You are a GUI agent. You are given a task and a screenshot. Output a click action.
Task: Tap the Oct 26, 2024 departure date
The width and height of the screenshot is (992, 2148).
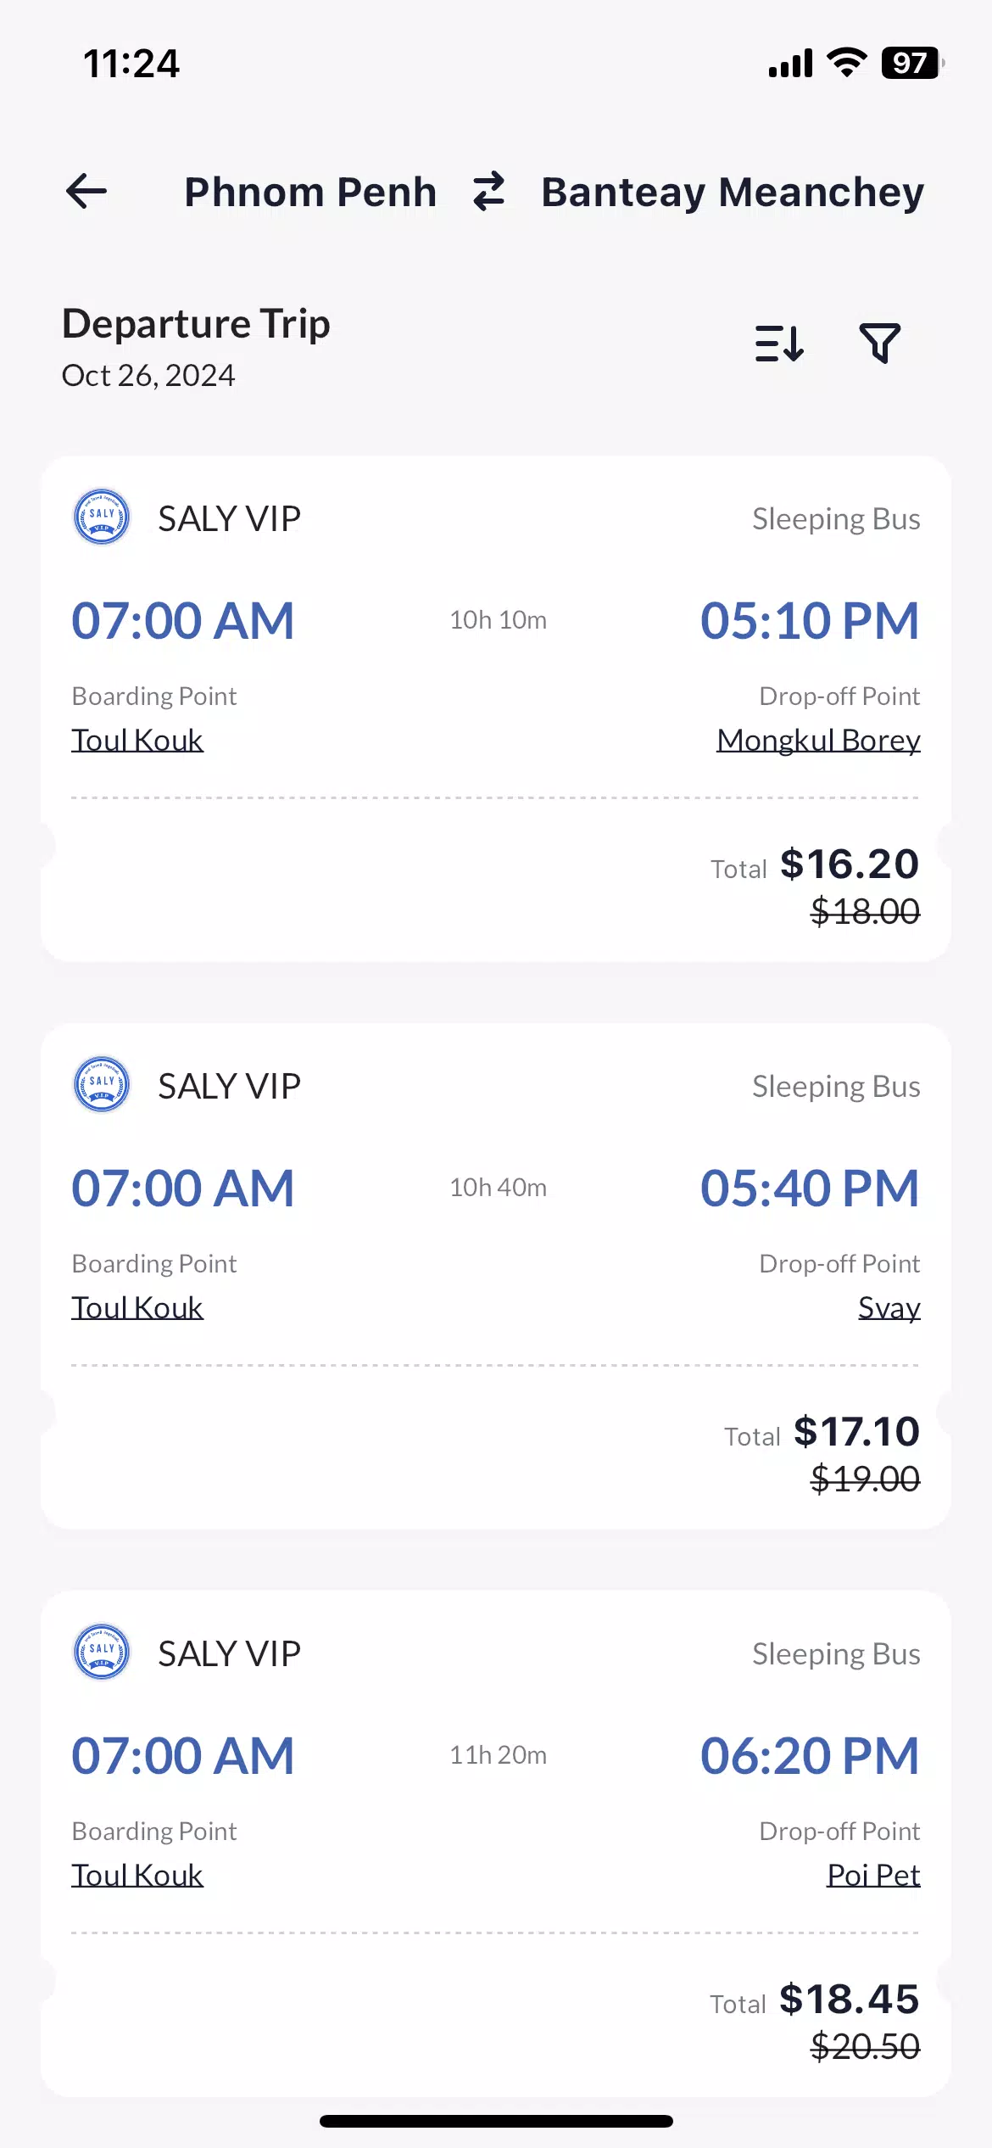pyautogui.click(x=148, y=376)
